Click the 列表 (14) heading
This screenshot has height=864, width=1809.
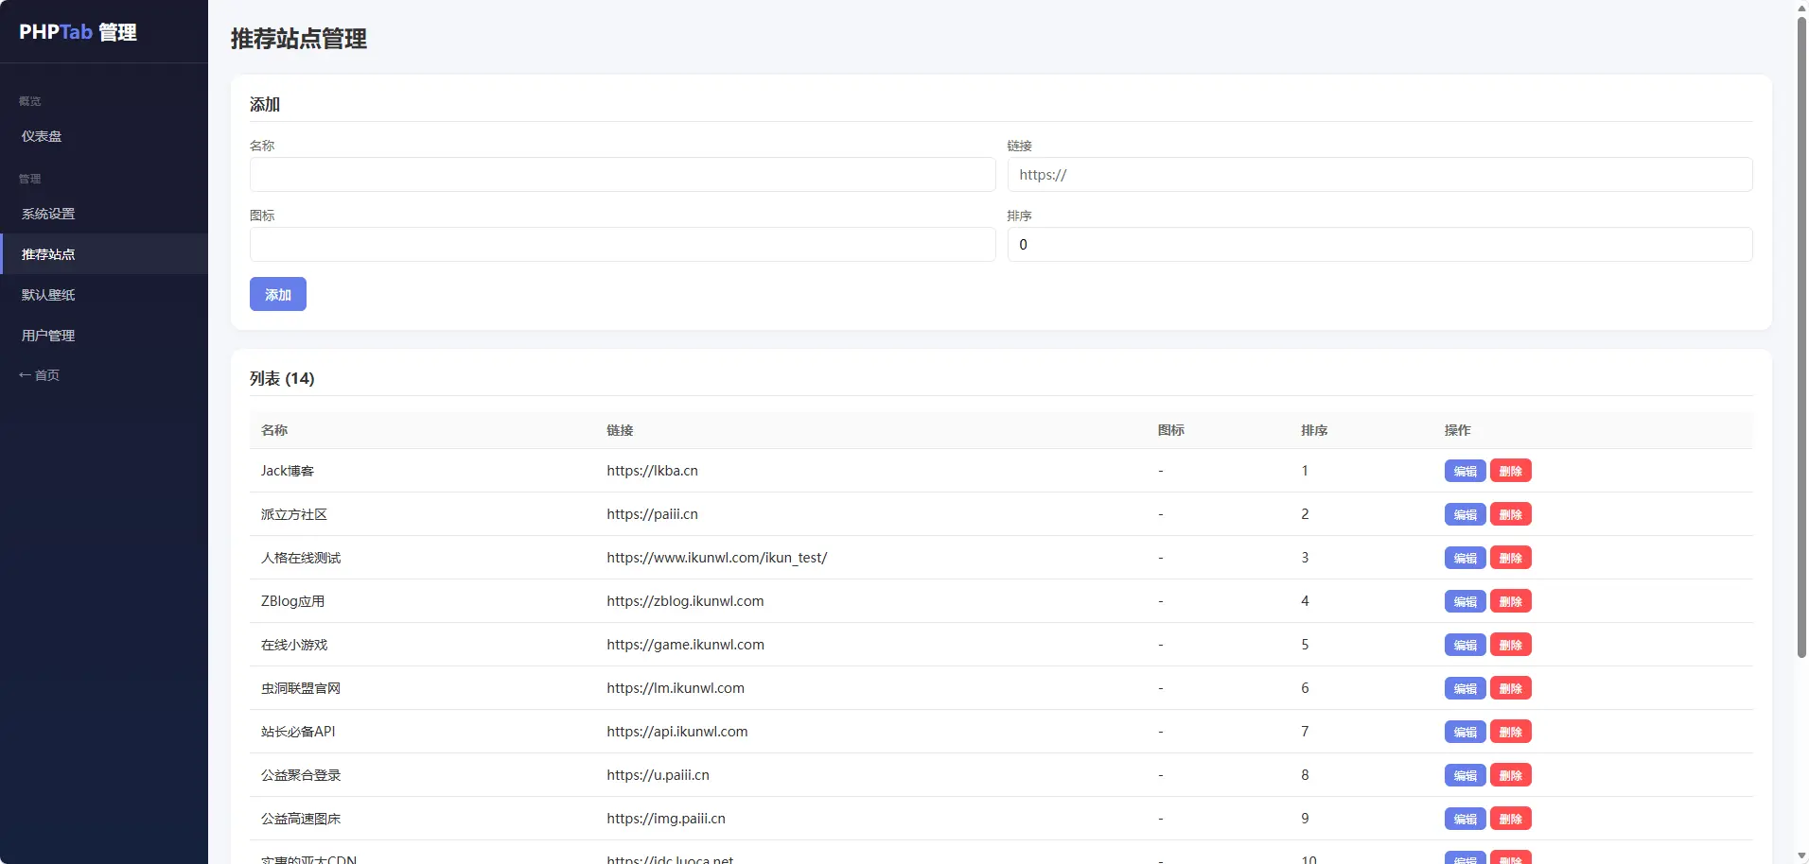(282, 378)
